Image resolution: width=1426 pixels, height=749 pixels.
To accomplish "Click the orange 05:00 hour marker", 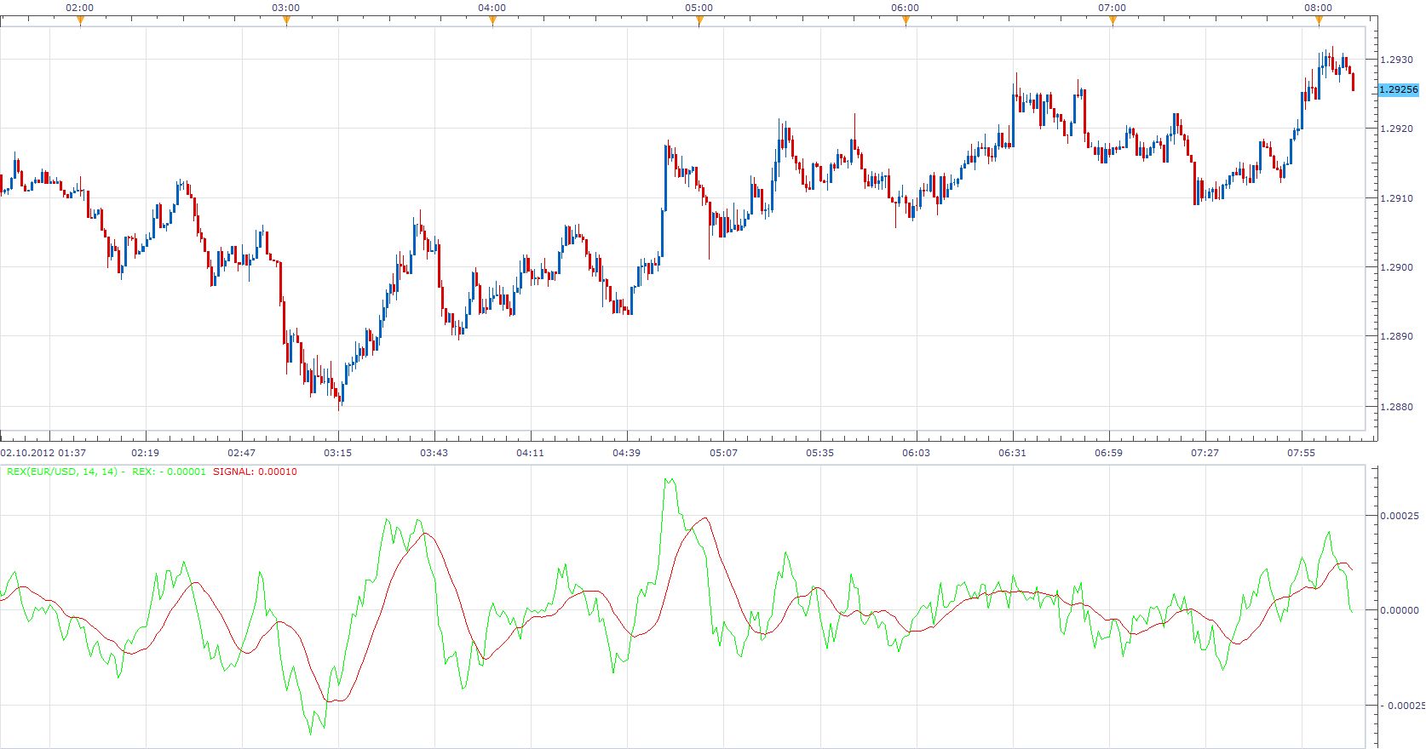I will (x=699, y=21).
